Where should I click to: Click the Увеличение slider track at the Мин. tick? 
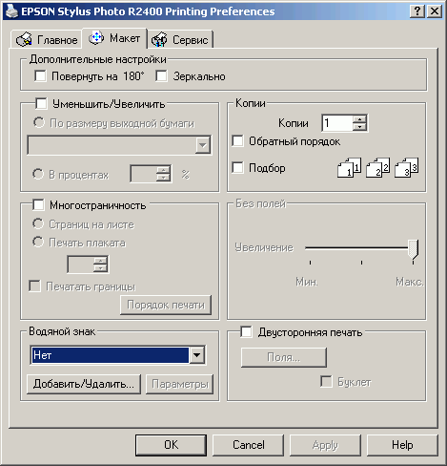pyautogui.click(x=311, y=247)
